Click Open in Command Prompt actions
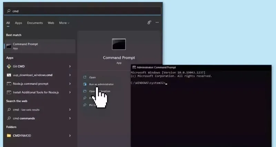Viewport: 276px width, 147px height. (x=92, y=77)
